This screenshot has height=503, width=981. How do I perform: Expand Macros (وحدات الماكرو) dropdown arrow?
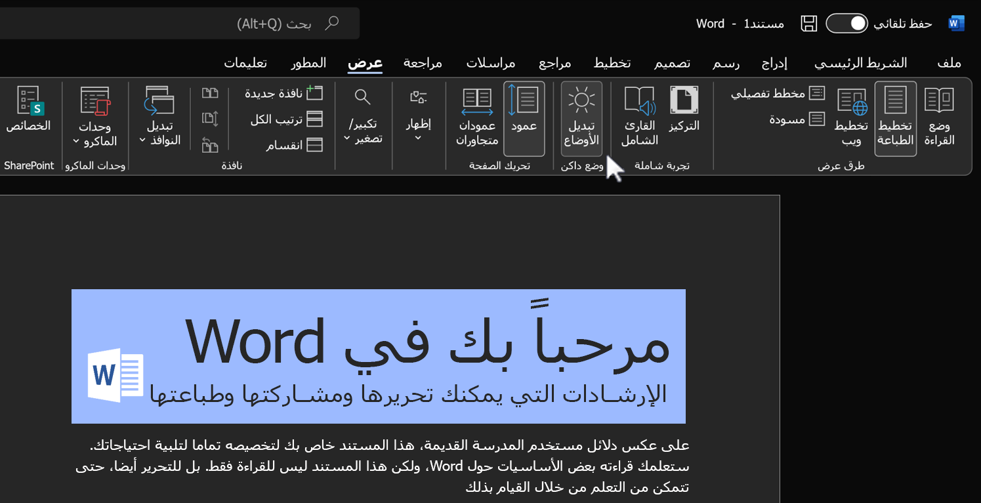point(77,140)
